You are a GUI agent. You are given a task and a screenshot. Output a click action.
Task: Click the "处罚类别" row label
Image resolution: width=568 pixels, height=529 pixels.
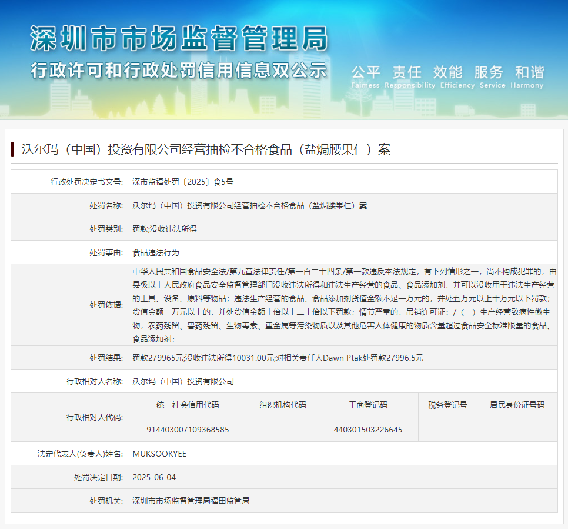[106, 229]
